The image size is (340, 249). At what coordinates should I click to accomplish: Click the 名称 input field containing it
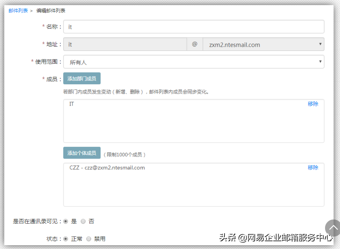coord(194,27)
